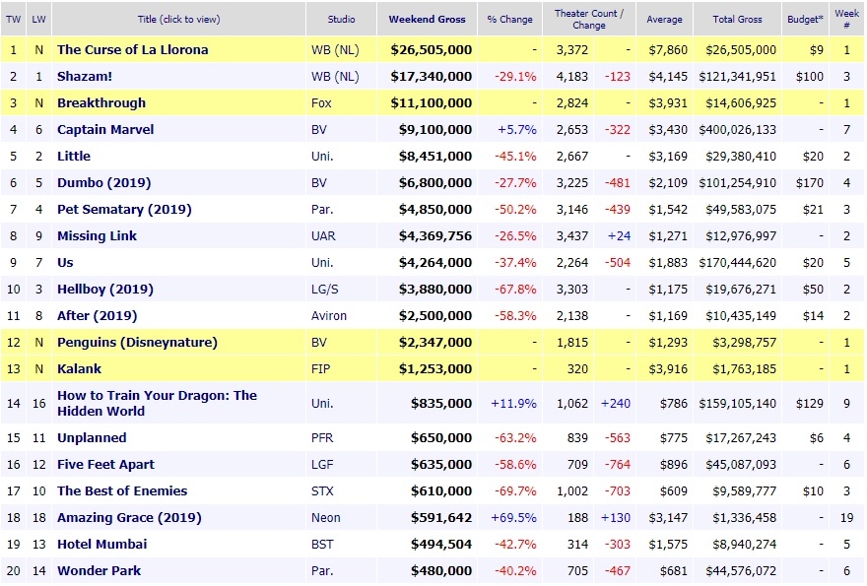Click Amazing Grace's +69.5% change
Screen dimensions: 867x586
tap(513, 517)
